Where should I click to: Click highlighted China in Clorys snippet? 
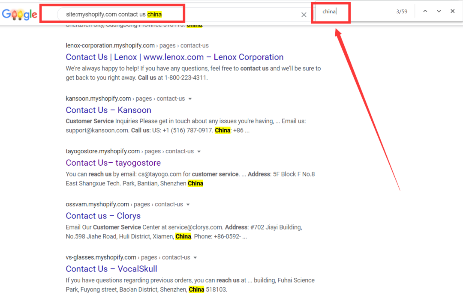coord(183,236)
